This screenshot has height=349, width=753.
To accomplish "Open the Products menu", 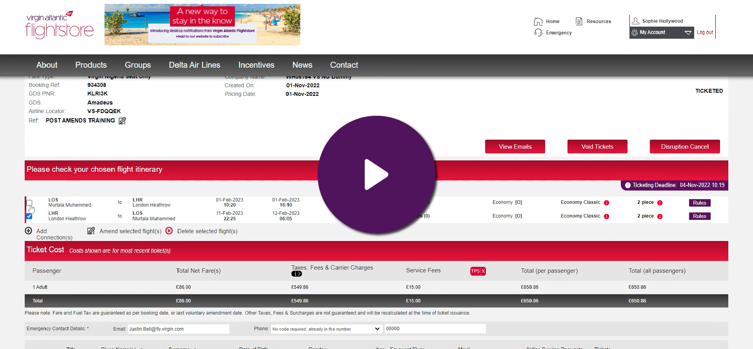I will click(x=91, y=65).
